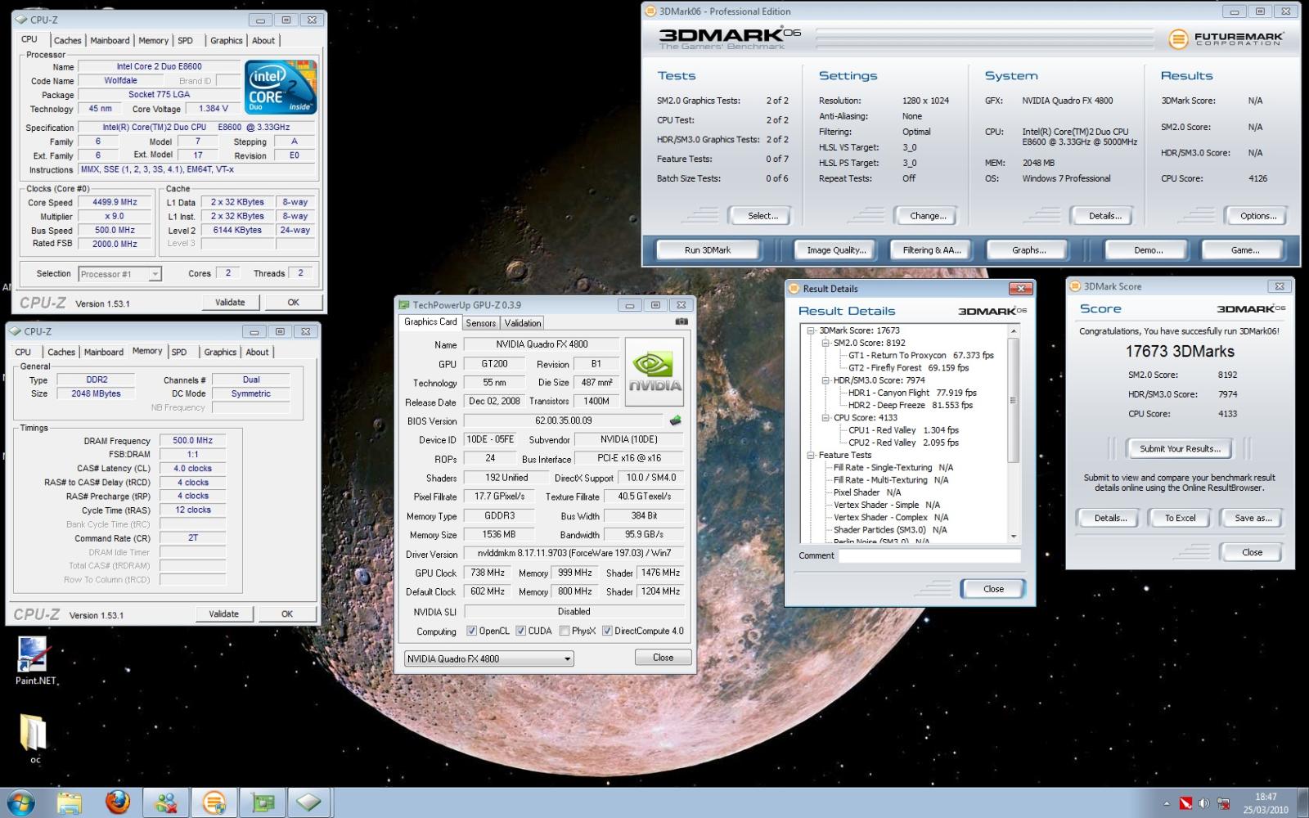1309x818 pixels.
Task: Click the Select tests button in 3DMark06
Action: [x=762, y=216]
